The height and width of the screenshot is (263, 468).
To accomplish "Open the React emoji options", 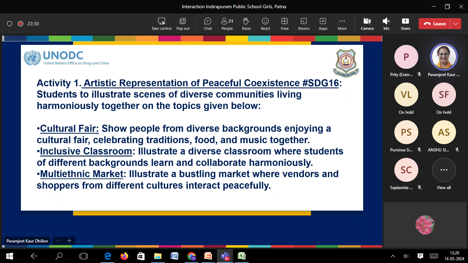I will click(265, 24).
